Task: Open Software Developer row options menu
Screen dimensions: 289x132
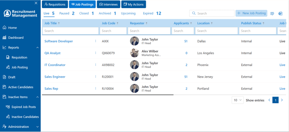Action: pyautogui.click(x=95, y=41)
